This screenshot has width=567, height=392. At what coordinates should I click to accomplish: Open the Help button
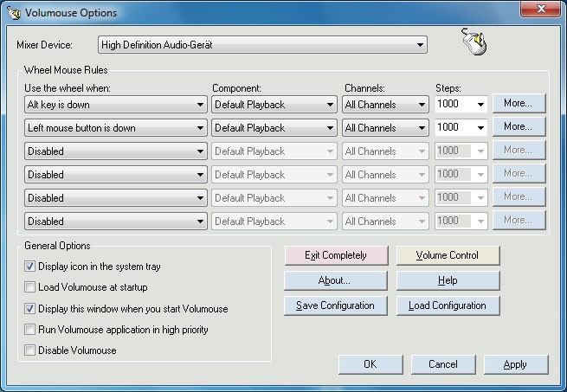[448, 280]
